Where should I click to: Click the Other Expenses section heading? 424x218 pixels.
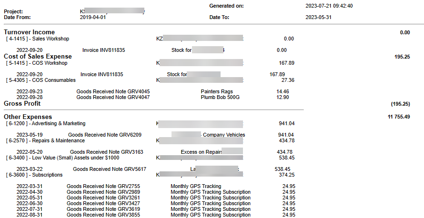pos(28,117)
